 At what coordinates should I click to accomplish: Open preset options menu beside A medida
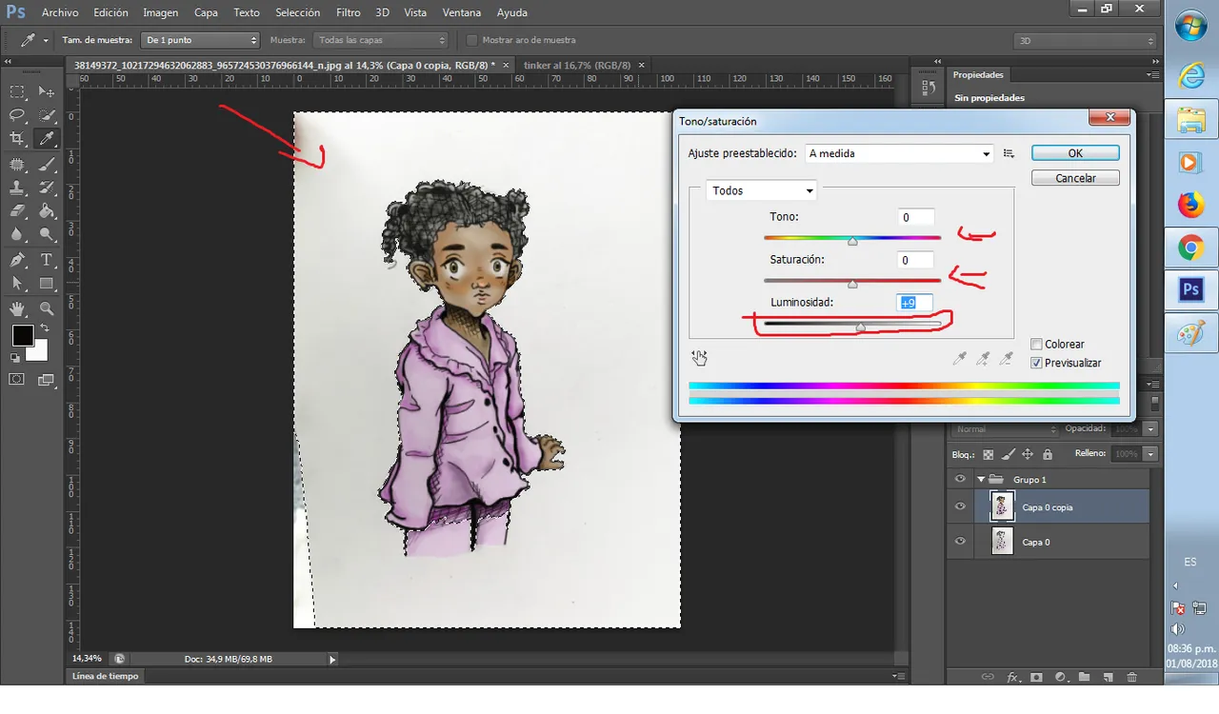click(1009, 153)
